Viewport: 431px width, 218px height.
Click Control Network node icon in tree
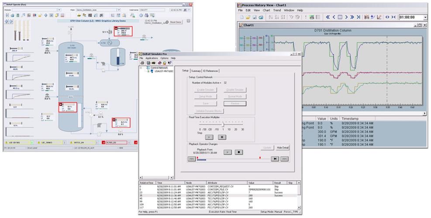pyautogui.click(x=148, y=67)
